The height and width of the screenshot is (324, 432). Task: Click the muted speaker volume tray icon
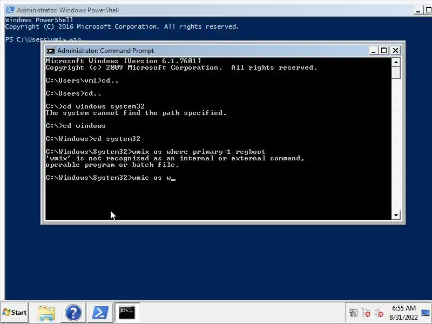[379, 313]
